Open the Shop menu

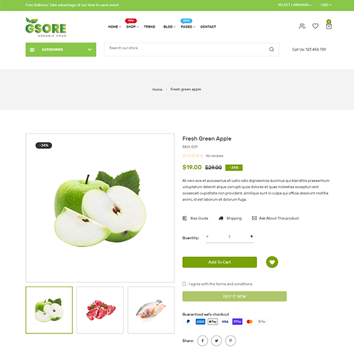pyautogui.click(x=132, y=27)
